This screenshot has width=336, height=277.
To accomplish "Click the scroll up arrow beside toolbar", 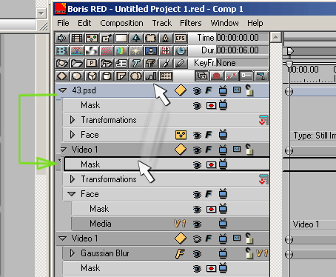I will (x=276, y=38).
